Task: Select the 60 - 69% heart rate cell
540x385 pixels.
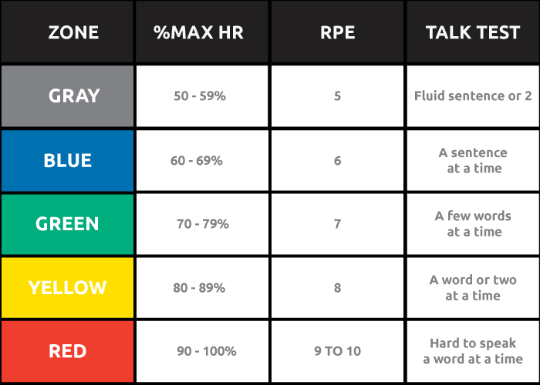Action: [x=202, y=160]
